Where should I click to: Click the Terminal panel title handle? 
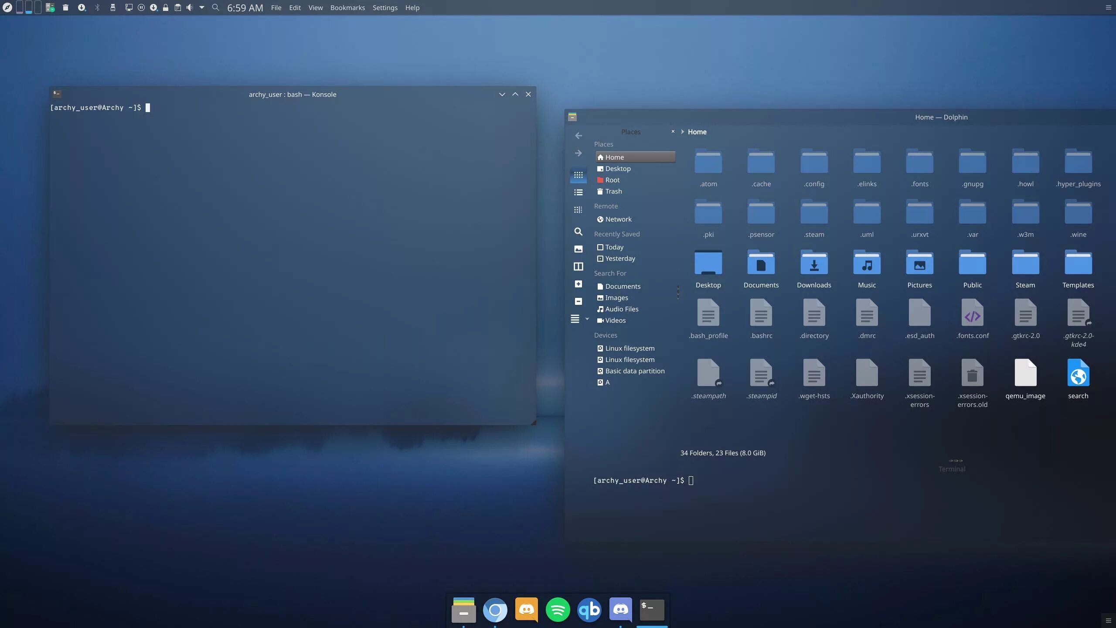[952, 469]
